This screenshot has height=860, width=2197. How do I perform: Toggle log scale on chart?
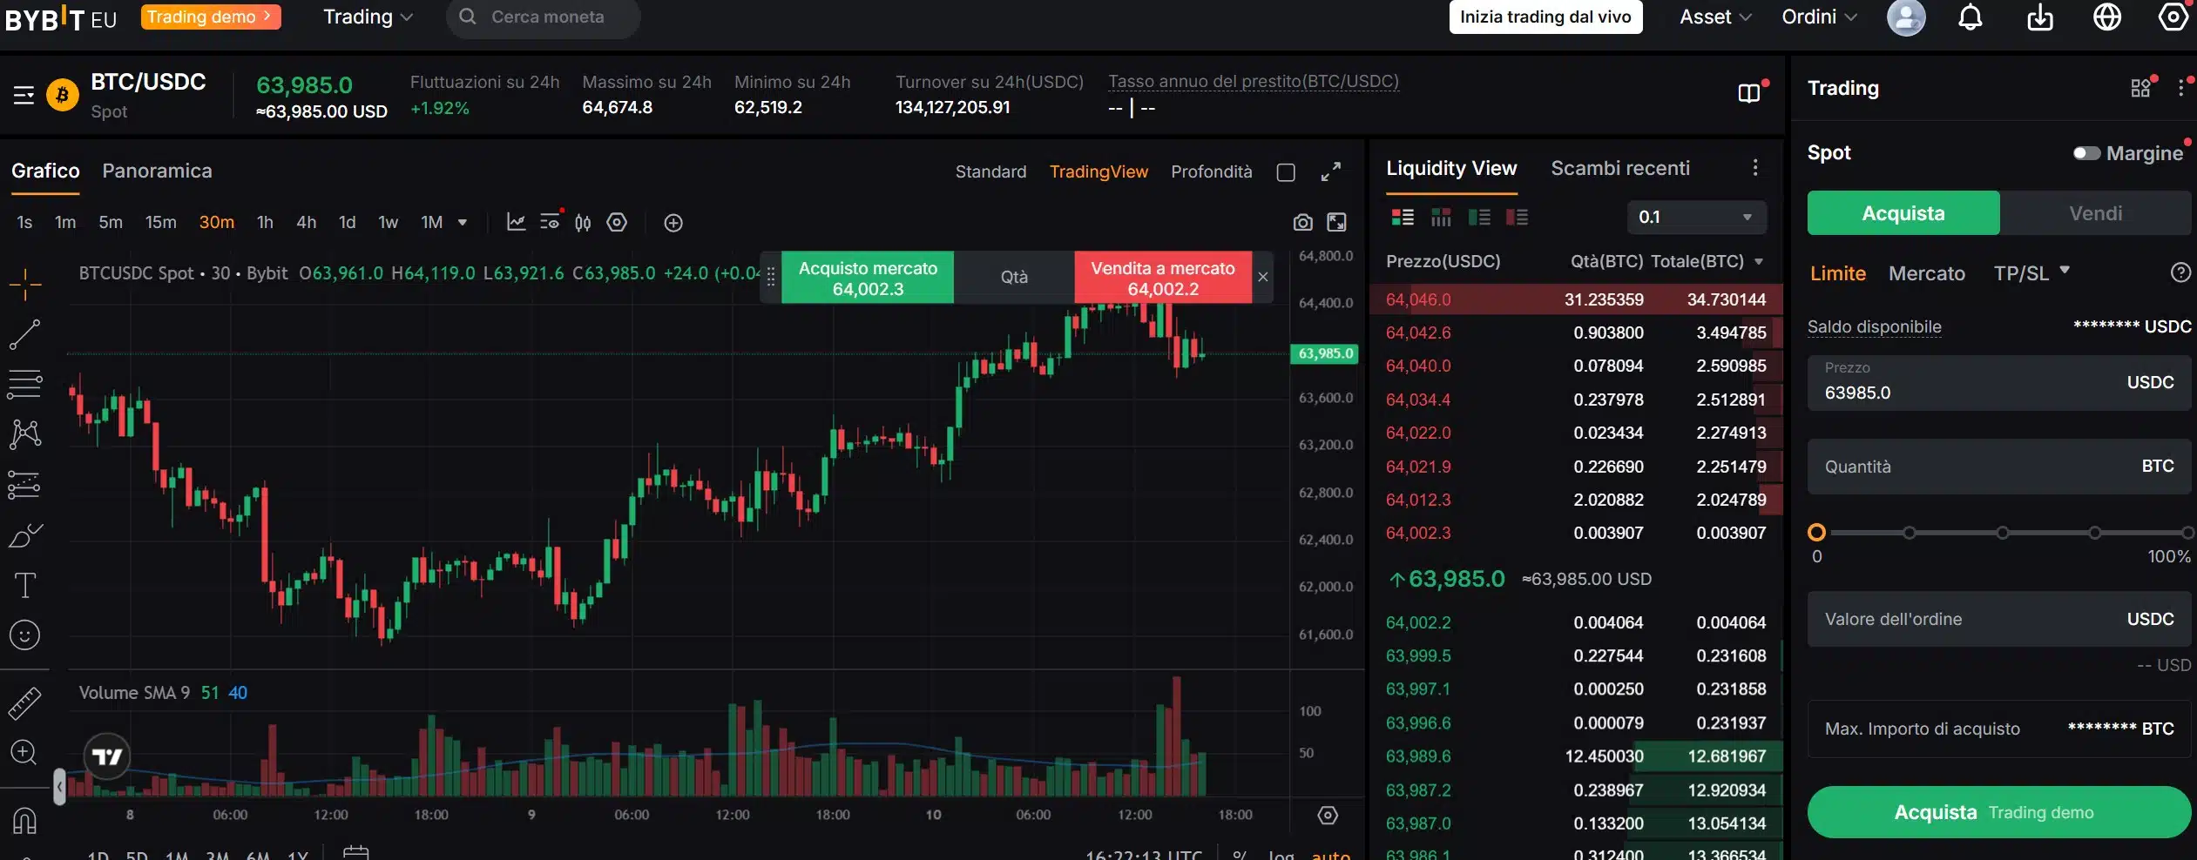[1281, 854]
